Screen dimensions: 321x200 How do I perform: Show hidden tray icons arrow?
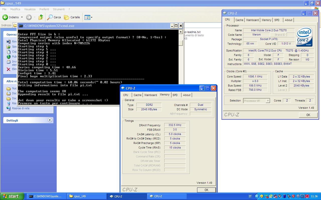coord(257,196)
